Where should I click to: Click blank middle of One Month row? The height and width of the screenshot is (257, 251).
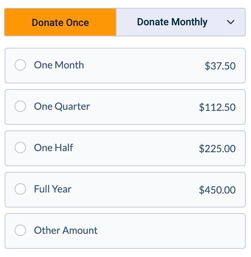coord(143,65)
